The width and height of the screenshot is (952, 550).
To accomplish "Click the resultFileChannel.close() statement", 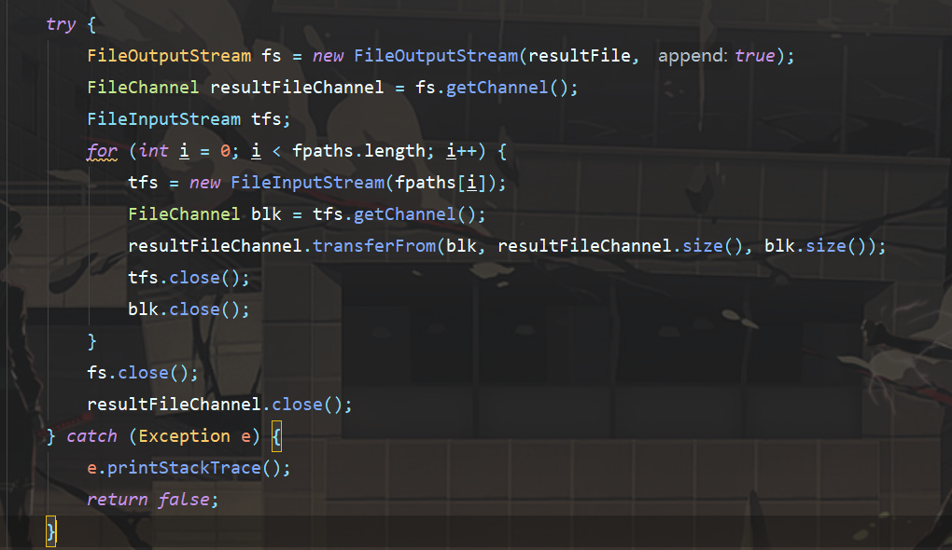I will [219, 405].
